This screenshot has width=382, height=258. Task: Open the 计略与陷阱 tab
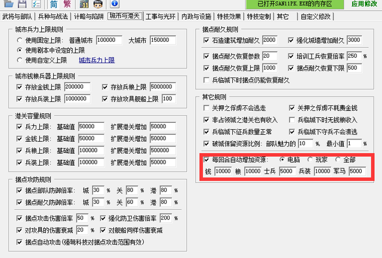coord(89,17)
